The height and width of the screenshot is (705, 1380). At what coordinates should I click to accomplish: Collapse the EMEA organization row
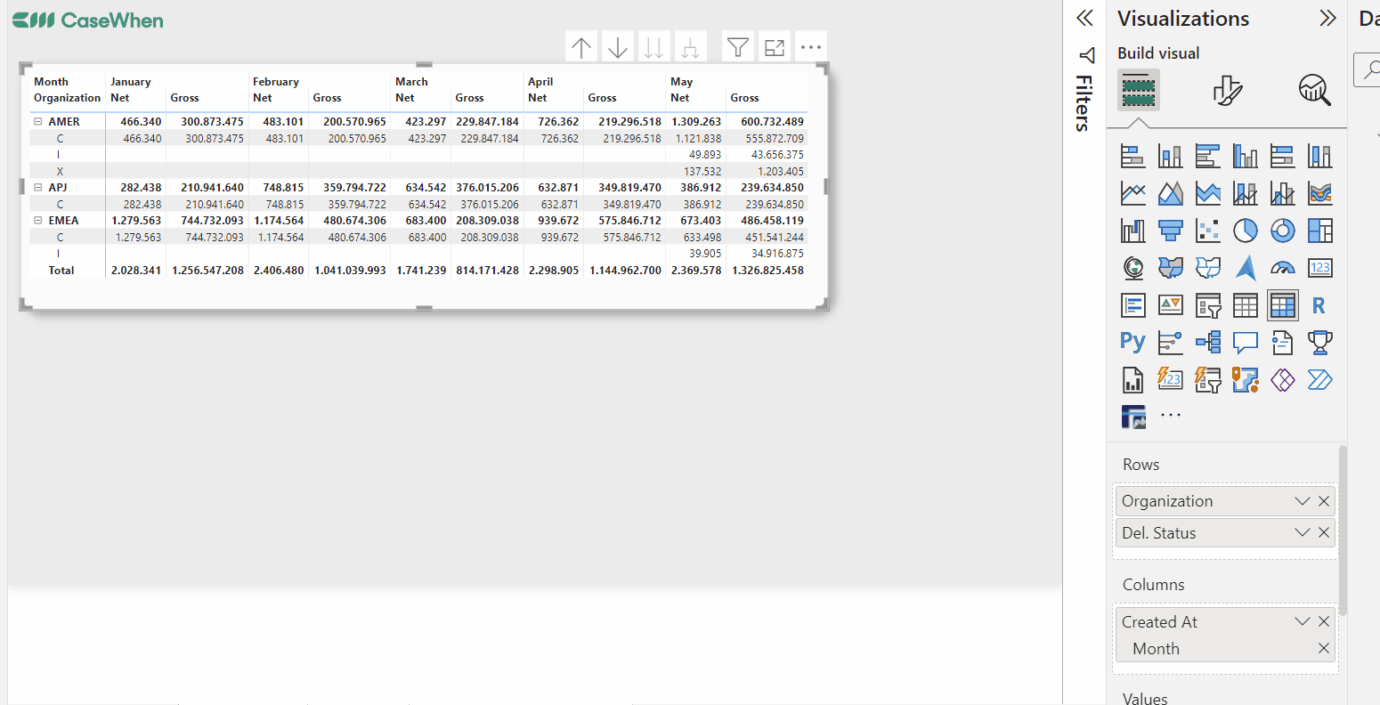(37, 220)
